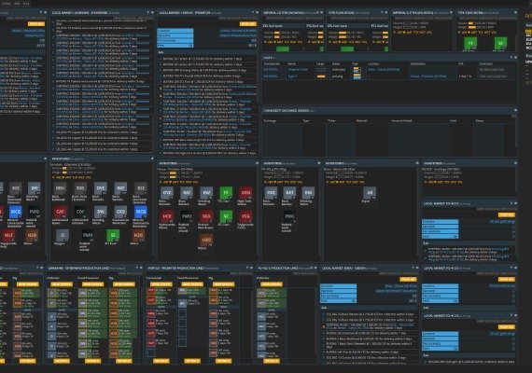This screenshot has width=532, height=373.
Task: Select COF Caffeinated Infusion in Etherwind inventory
Action: (x=80, y=213)
